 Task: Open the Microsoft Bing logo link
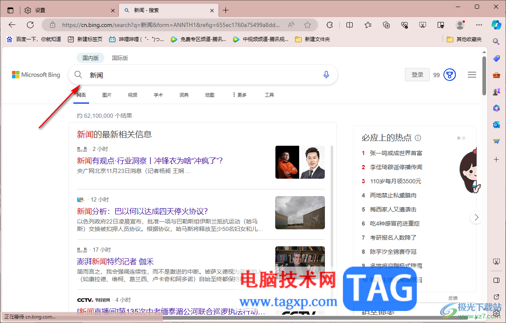click(x=36, y=75)
